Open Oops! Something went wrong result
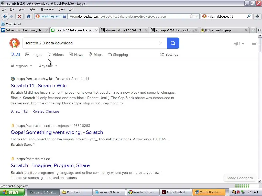 [x=57, y=132]
